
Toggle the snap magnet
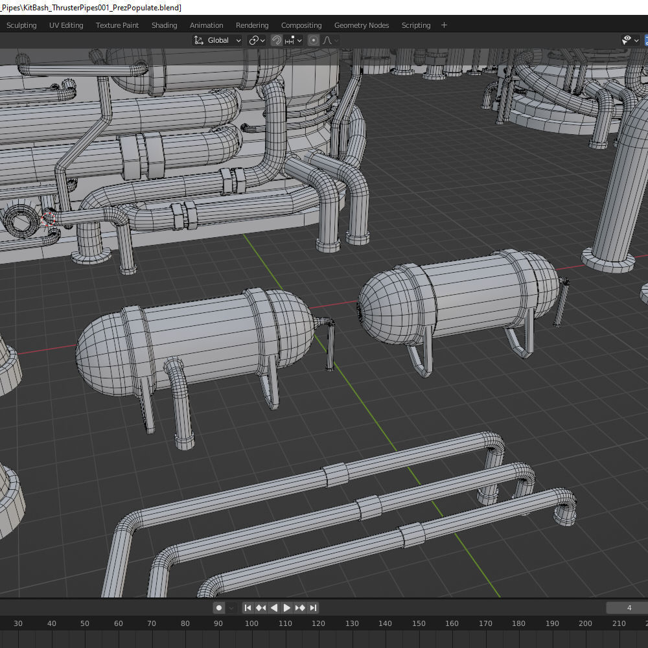(x=277, y=40)
